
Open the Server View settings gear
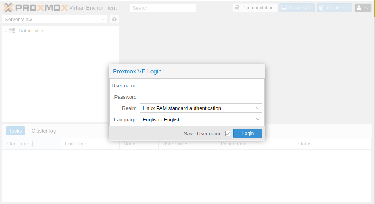tap(114, 19)
